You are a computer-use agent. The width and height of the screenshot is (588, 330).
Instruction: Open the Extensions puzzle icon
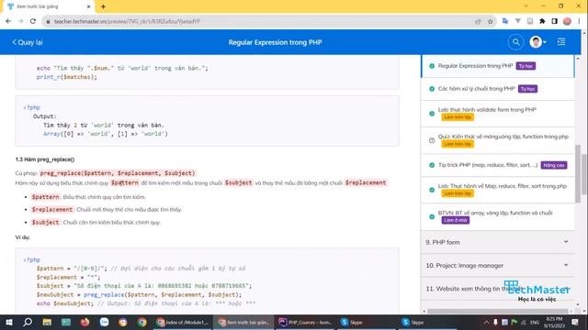[542, 21]
